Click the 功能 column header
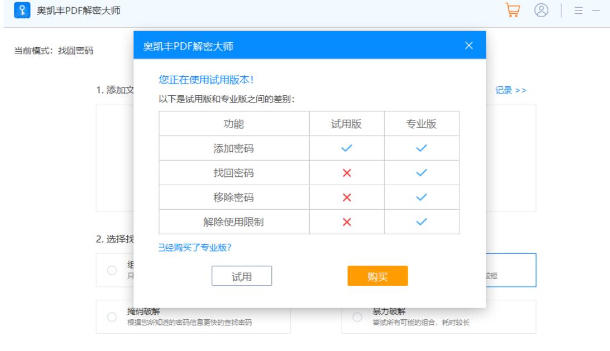The height and width of the screenshot is (351, 610). pos(234,123)
